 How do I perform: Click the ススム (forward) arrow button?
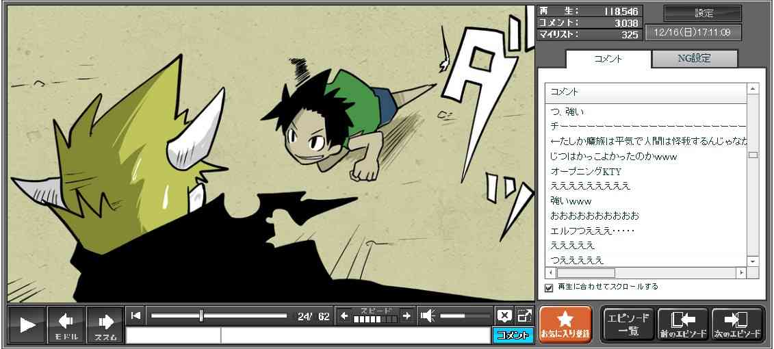tap(105, 324)
